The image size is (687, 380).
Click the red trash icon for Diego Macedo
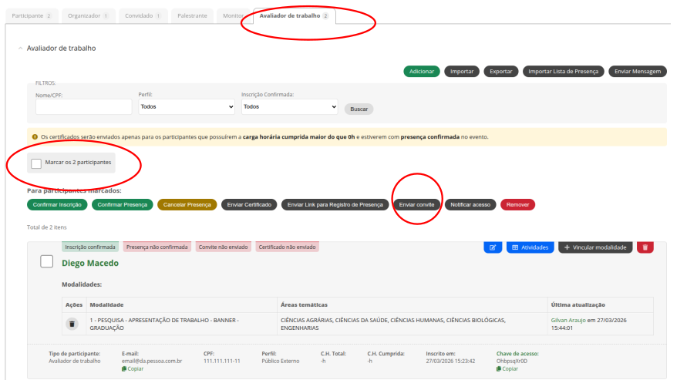[645, 247]
